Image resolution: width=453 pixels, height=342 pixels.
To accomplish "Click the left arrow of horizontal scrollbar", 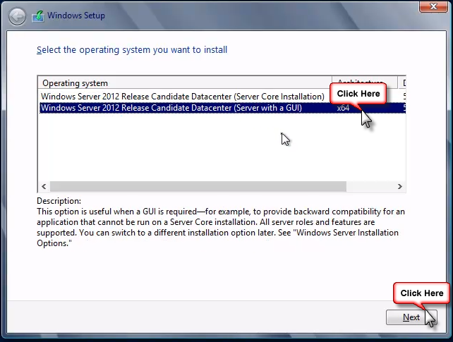I will [x=44, y=186].
